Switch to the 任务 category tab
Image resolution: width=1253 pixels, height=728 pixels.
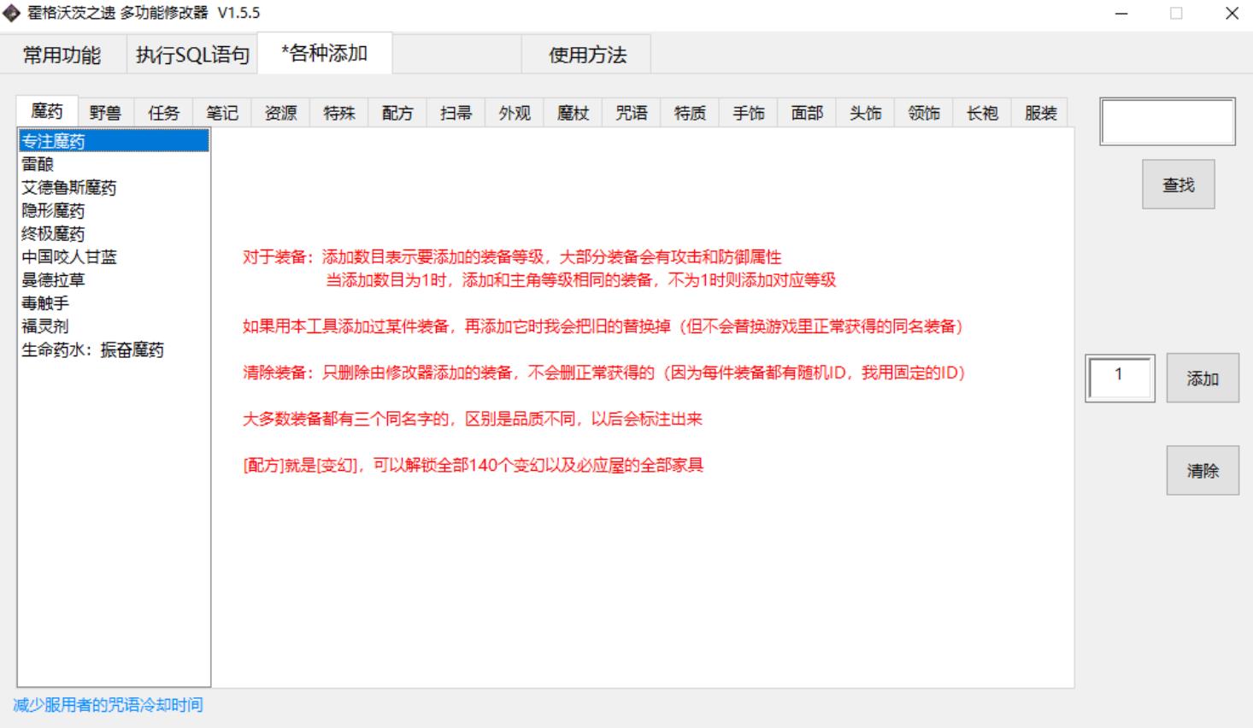pyautogui.click(x=163, y=113)
